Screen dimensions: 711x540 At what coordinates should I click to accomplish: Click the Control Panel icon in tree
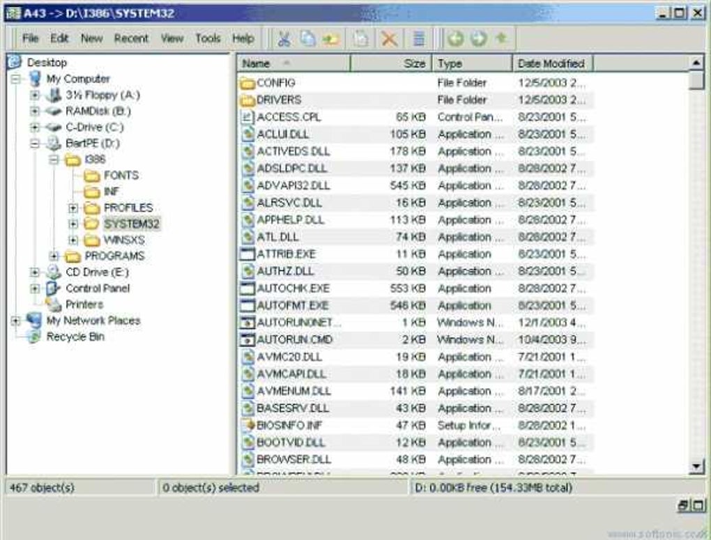click(54, 288)
